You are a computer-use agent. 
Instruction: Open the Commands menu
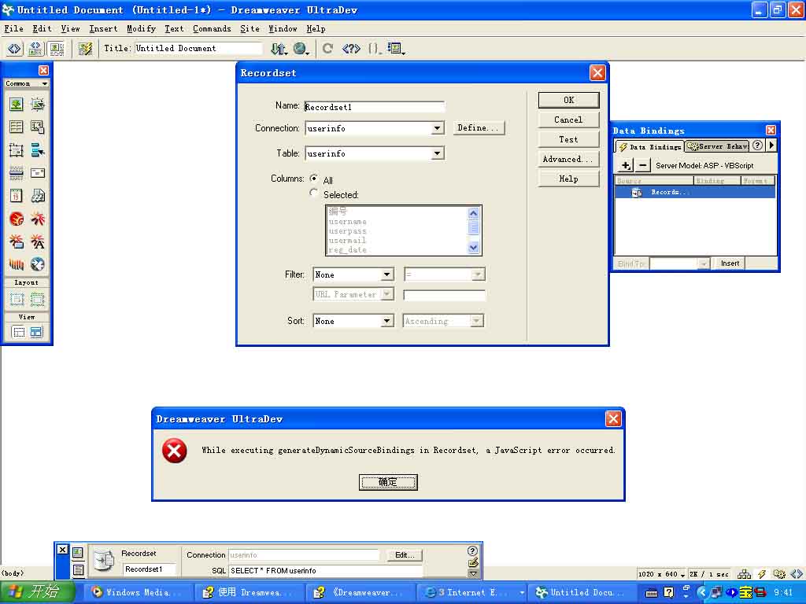point(212,29)
